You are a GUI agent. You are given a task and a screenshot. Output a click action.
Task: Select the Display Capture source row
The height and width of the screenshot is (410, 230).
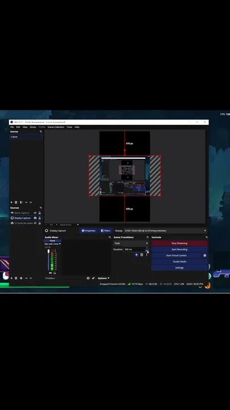pyautogui.click(x=26, y=218)
